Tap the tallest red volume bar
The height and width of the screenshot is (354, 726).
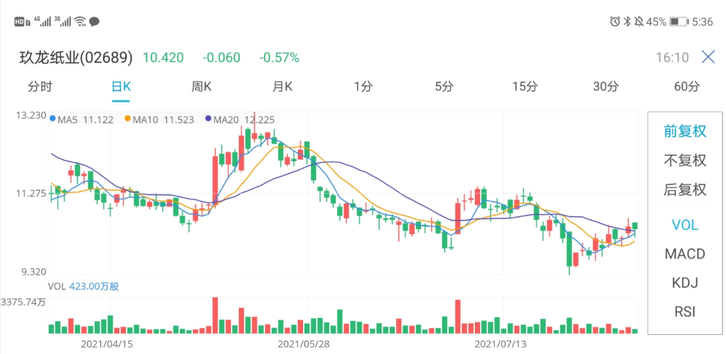click(x=215, y=315)
